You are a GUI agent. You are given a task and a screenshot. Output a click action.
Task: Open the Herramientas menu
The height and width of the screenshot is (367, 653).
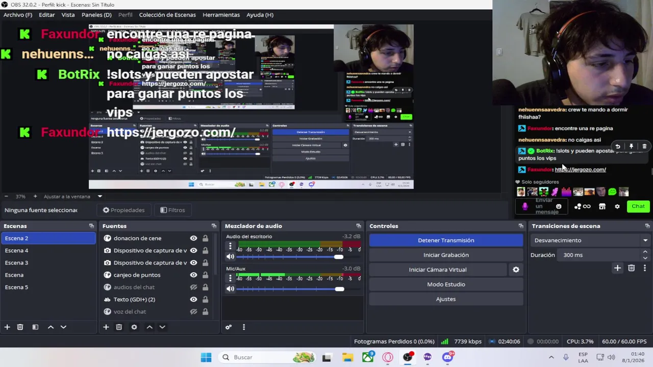[x=221, y=15]
